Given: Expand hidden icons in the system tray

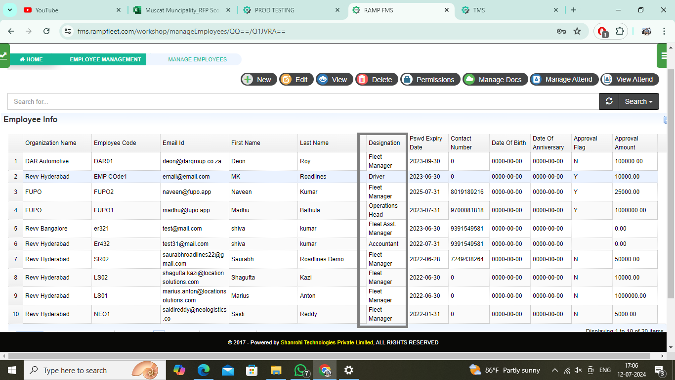Looking at the screenshot, I should (554, 370).
